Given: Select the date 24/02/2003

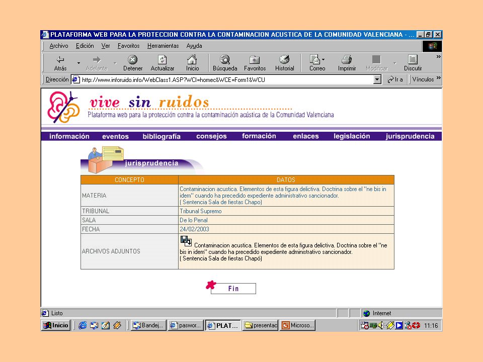Looking at the screenshot, I should click(194, 229).
